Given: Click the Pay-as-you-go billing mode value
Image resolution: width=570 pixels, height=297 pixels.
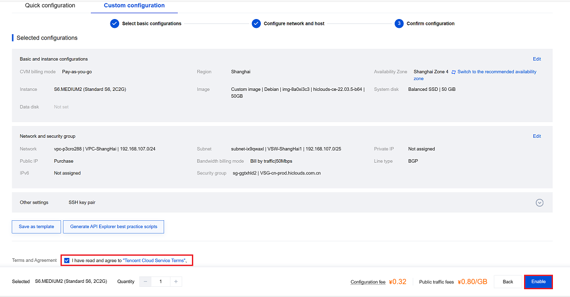Looking at the screenshot, I should [77, 72].
